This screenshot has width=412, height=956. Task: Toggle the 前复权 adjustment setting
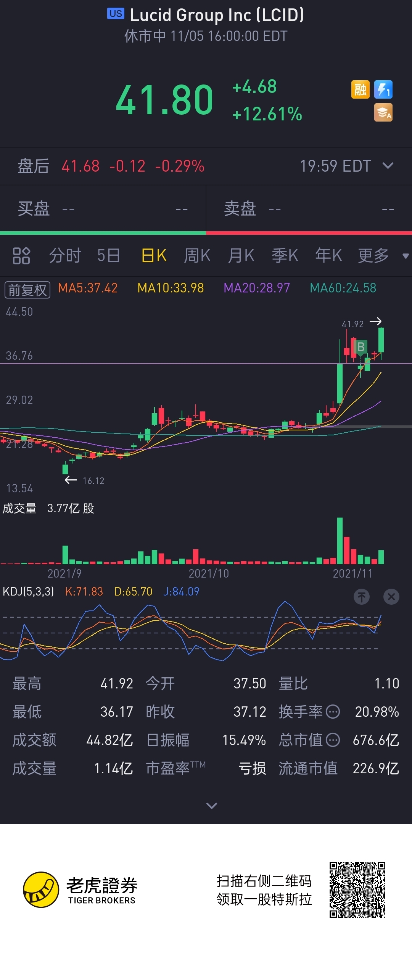point(27,290)
